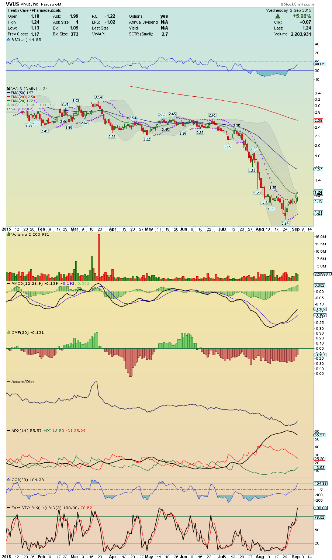Click the Accum/Dist panel title
332x560 pixels.
pos(23,381)
